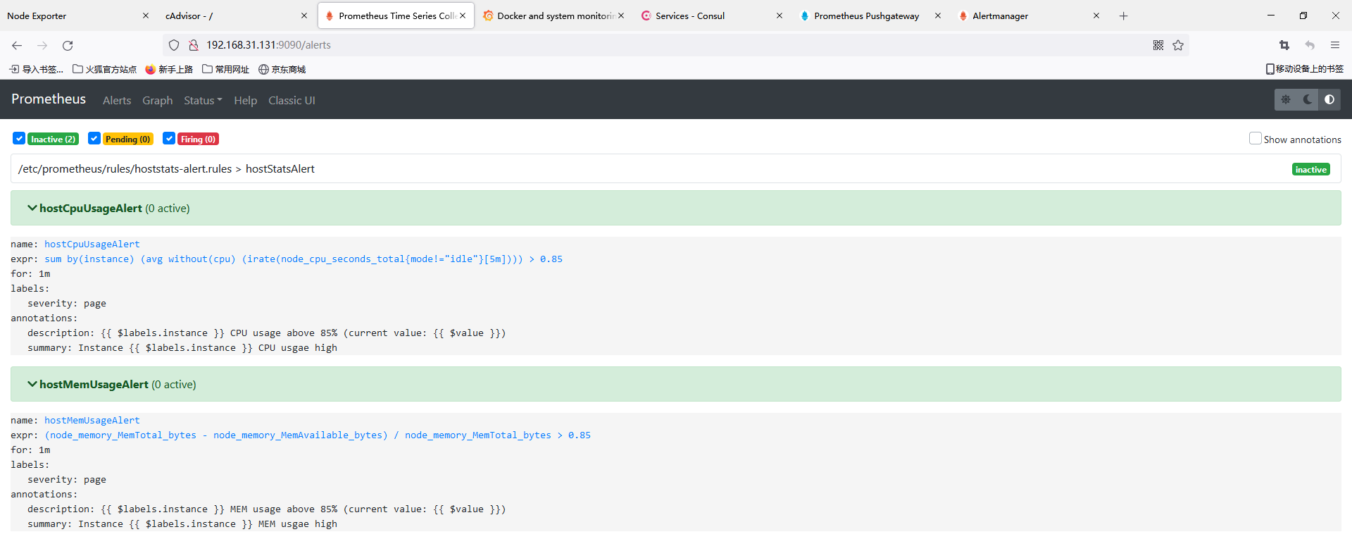Viewport: 1352px width, 539px height.
Task: Open the Help nav item
Action: [x=245, y=100]
